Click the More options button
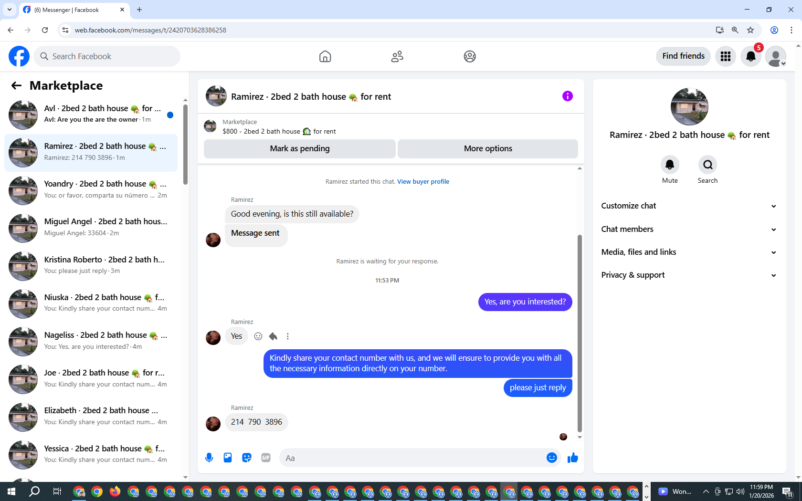This screenshot has width=802, height=501. pyautogui.click(x=488, y=149)
